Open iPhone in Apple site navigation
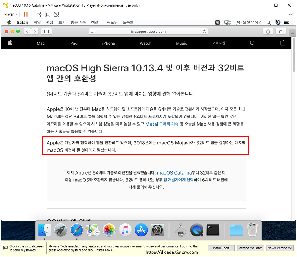 coord(109,43)
